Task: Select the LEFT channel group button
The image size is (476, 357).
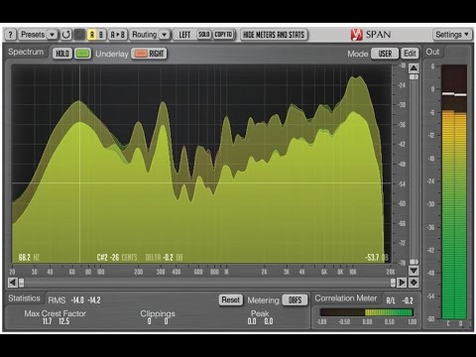Action: click(x=184, y=35)
